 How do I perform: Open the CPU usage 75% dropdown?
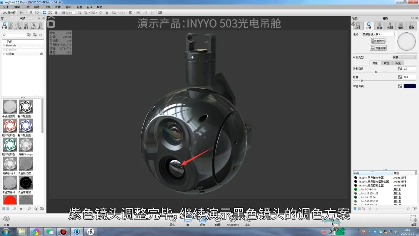[22, 13]
